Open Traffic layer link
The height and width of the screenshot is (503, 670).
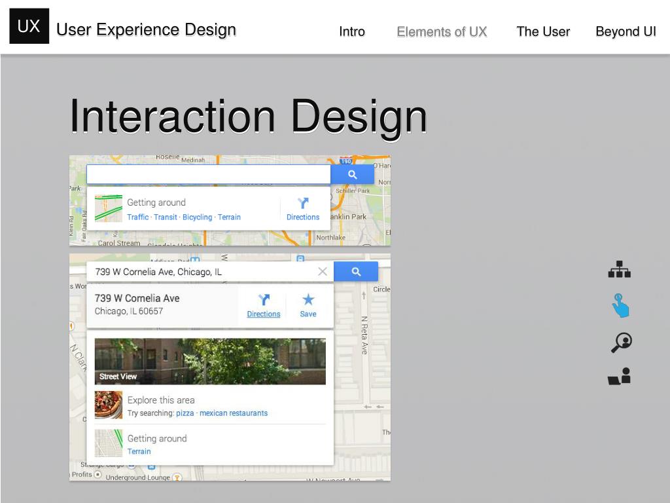pos(137,217)
